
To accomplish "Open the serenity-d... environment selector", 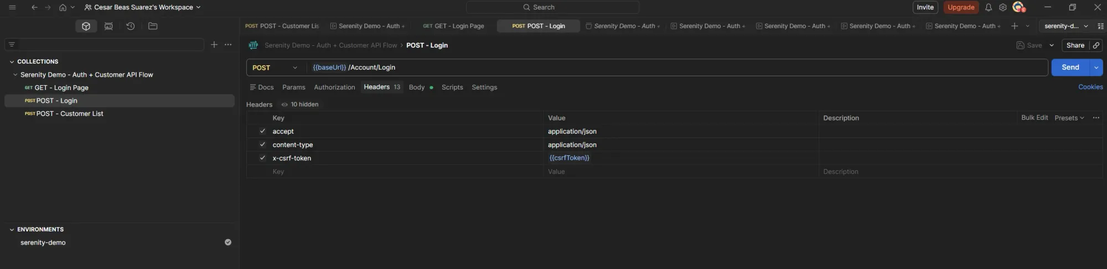I will click(x=1066, y=26).
